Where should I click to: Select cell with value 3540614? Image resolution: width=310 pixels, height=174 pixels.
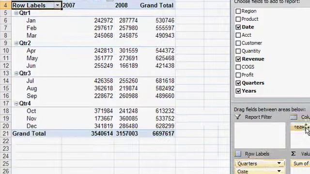click(102, 133)
